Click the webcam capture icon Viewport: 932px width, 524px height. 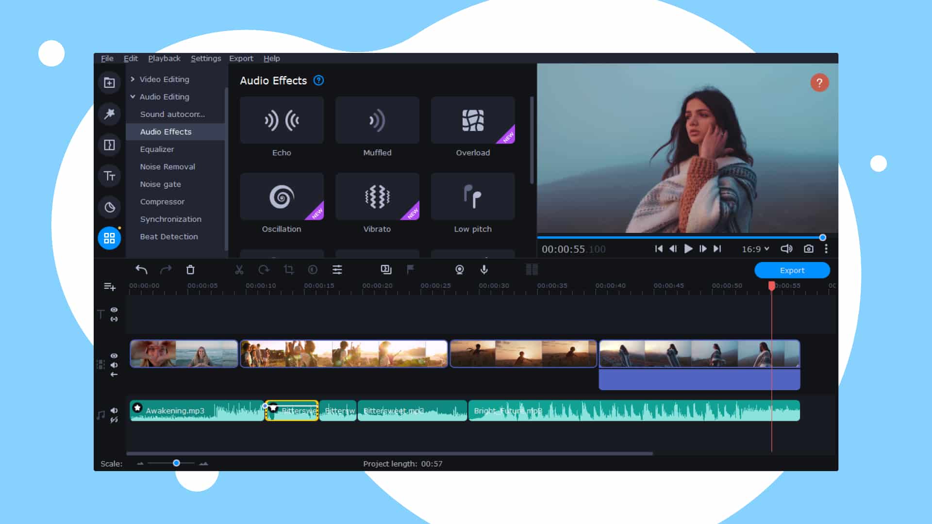459,270
